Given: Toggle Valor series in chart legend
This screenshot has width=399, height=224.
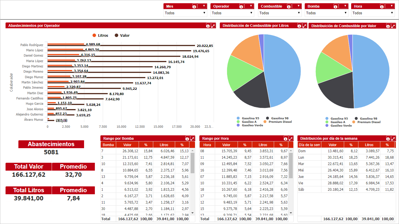Looking at the screenshot, I should point(122,36).
